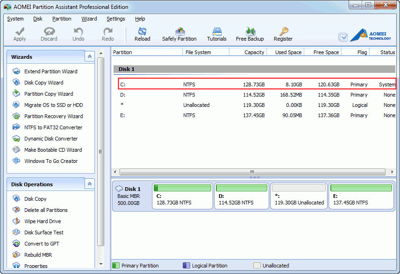Select the C: partition row
The height and width of the screenshot is (274, 400).
pos(257,84)
